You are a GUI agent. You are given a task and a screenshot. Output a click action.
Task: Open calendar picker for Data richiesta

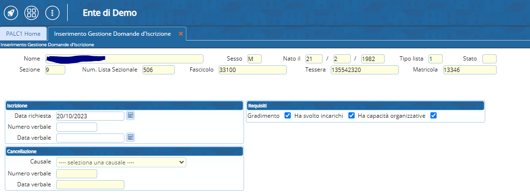(130, 115)
